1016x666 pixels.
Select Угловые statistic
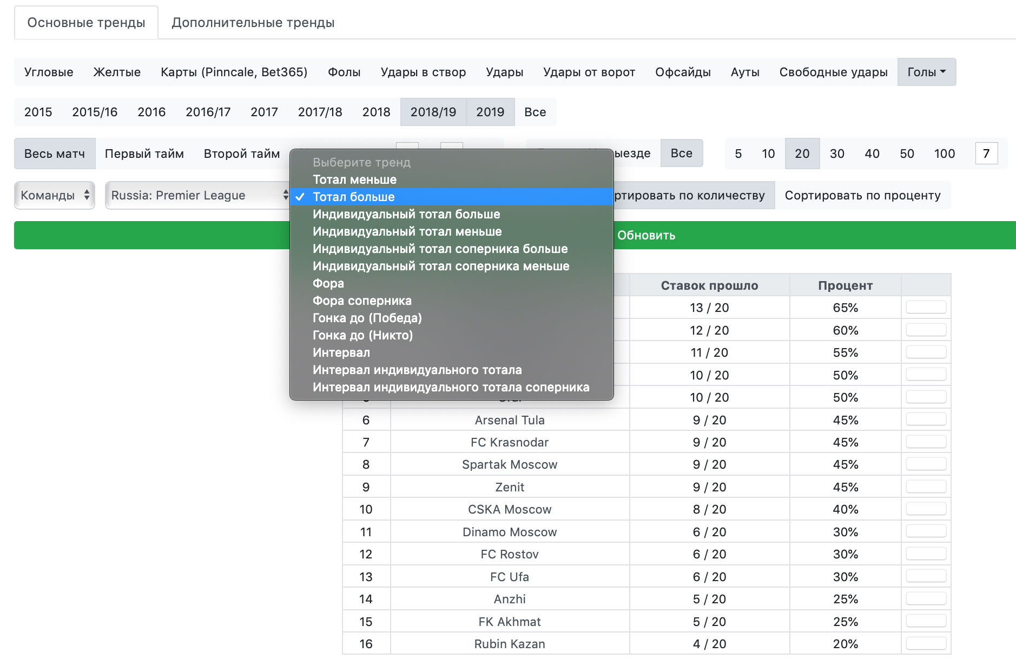coord(49,72)
